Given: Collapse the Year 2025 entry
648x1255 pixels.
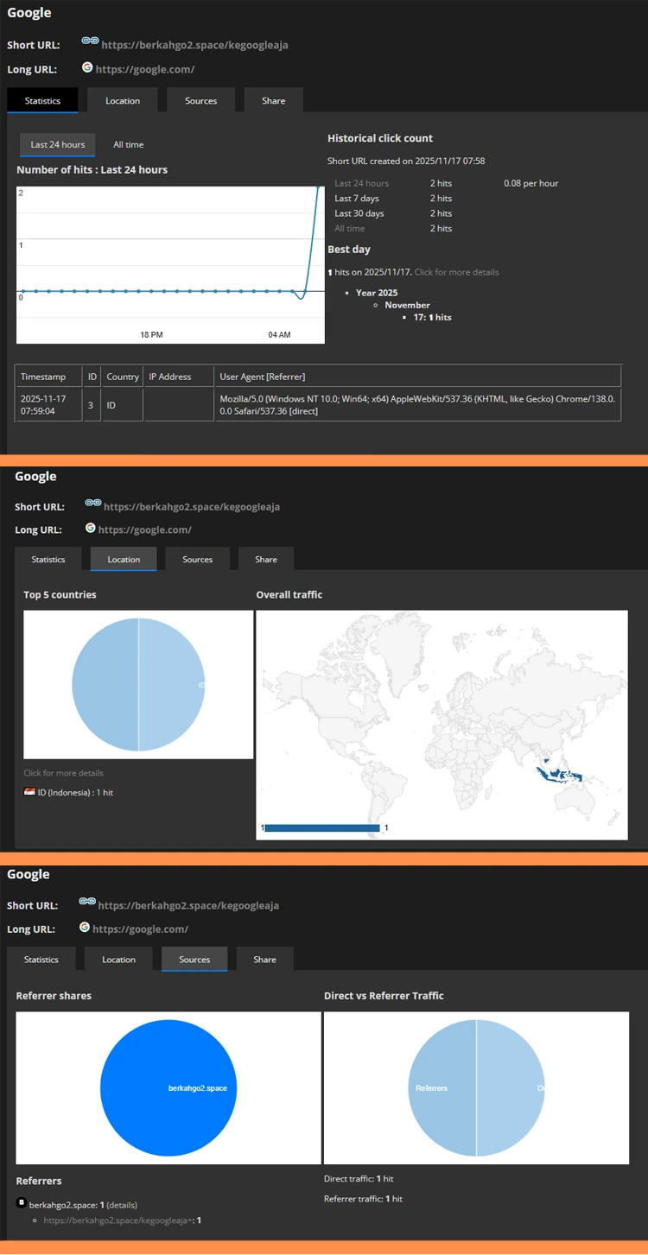Looking at the screenshot, I should (377, 293).
